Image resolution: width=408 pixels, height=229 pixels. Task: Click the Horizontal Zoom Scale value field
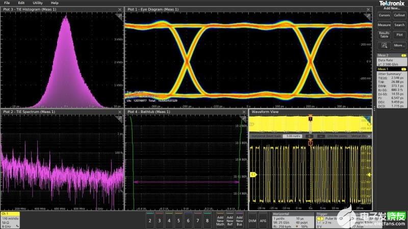coord(291,136)
